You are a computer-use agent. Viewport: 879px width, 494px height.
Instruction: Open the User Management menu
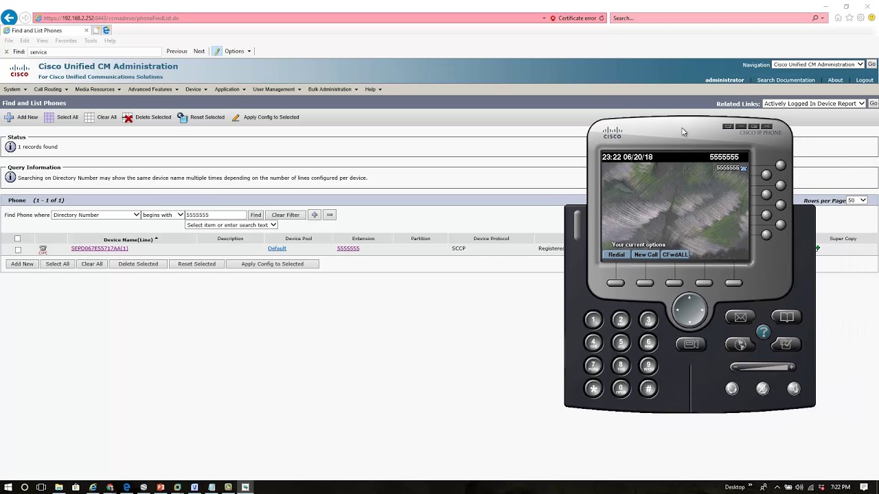[277, 89]
